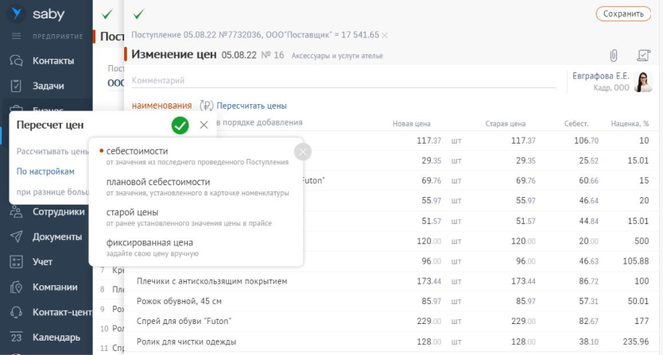Open Контакты chat icon in sidebar
Viewport: 663px width, 355px height.
click(x=16, y=60)
